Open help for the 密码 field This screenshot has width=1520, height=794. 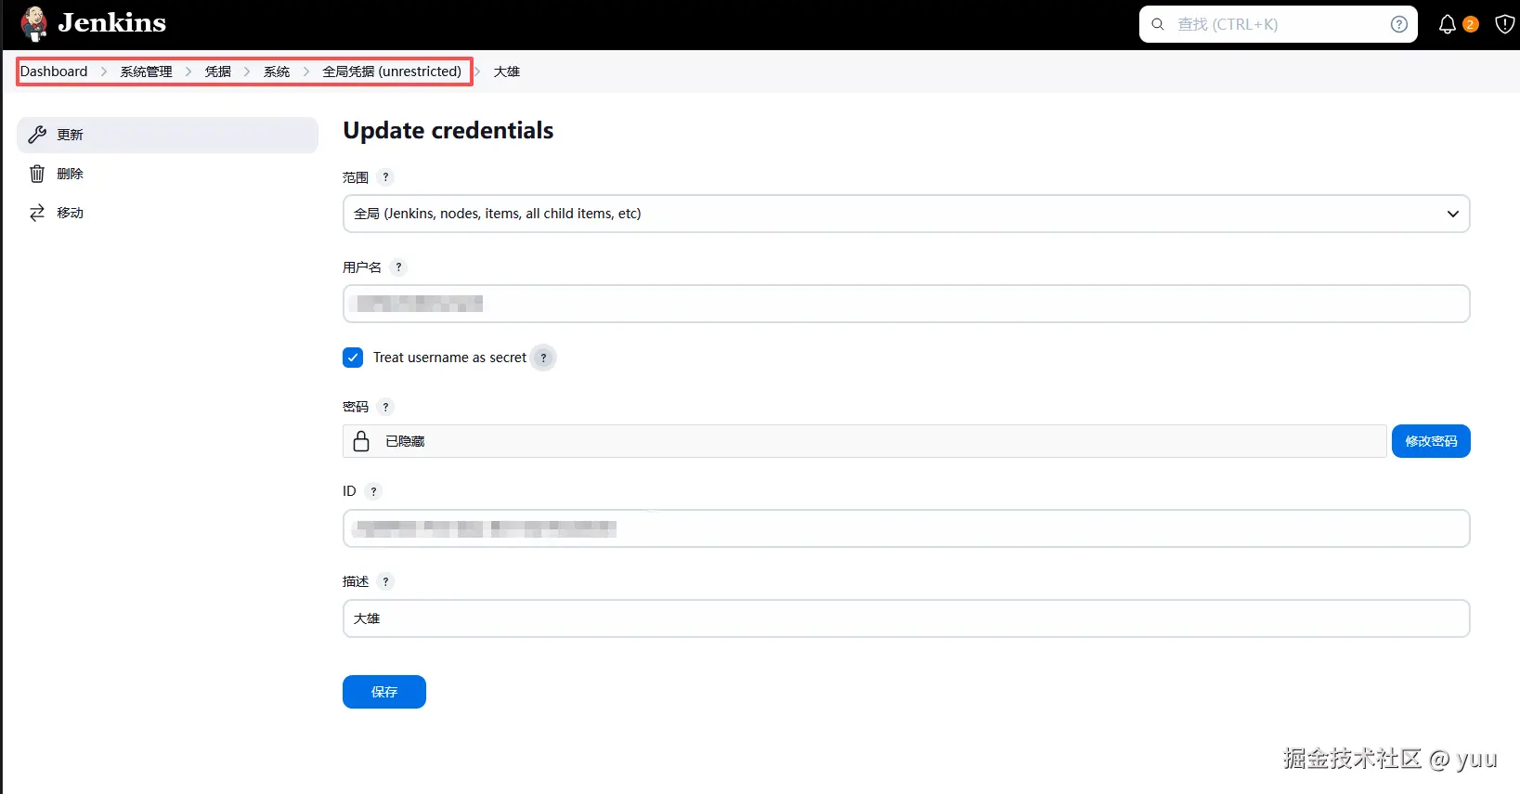(x=384, y=406)
